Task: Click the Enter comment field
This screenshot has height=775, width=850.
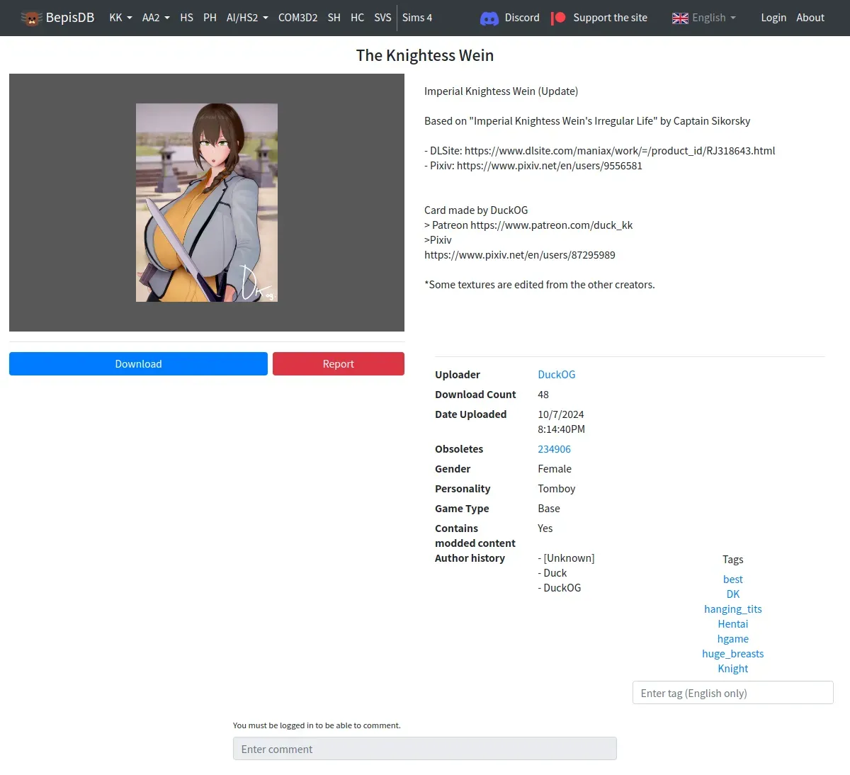Action: pos(425,749)
